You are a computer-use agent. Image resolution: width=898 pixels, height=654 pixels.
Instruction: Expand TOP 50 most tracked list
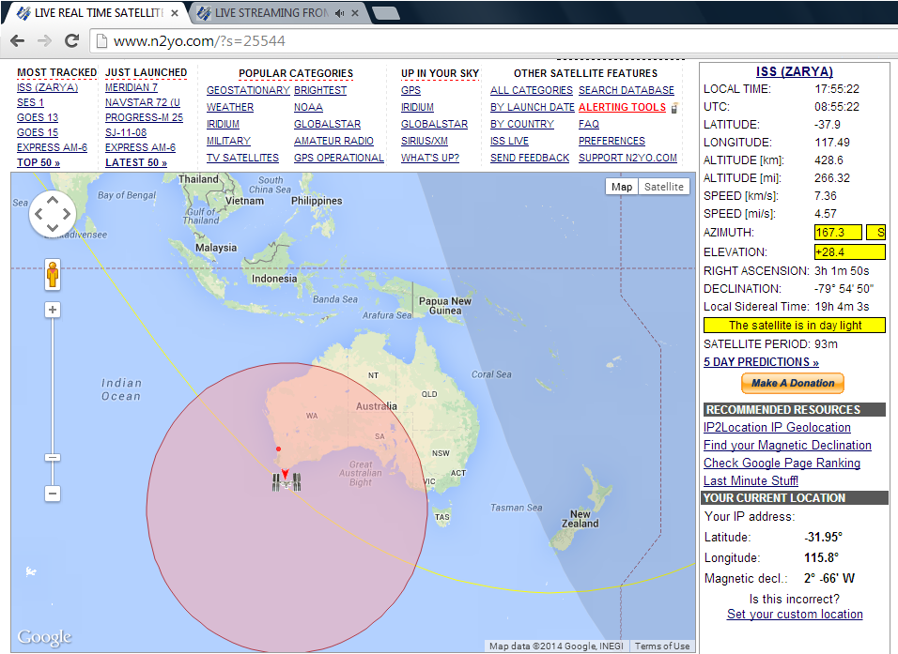tap(38, 163)
